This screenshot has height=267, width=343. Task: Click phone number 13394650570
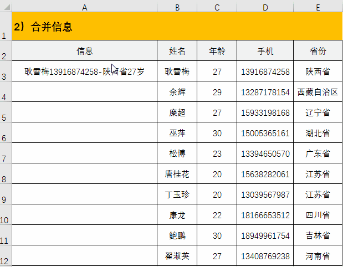click(x=265, y=154)
